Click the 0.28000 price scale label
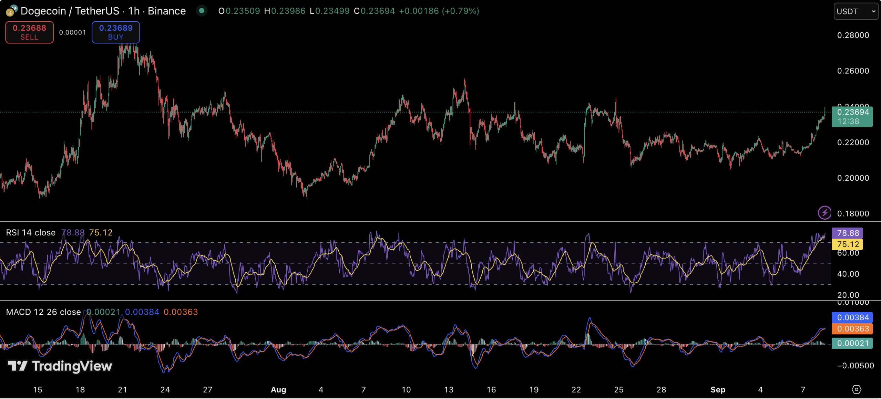 tap(853, 35)
